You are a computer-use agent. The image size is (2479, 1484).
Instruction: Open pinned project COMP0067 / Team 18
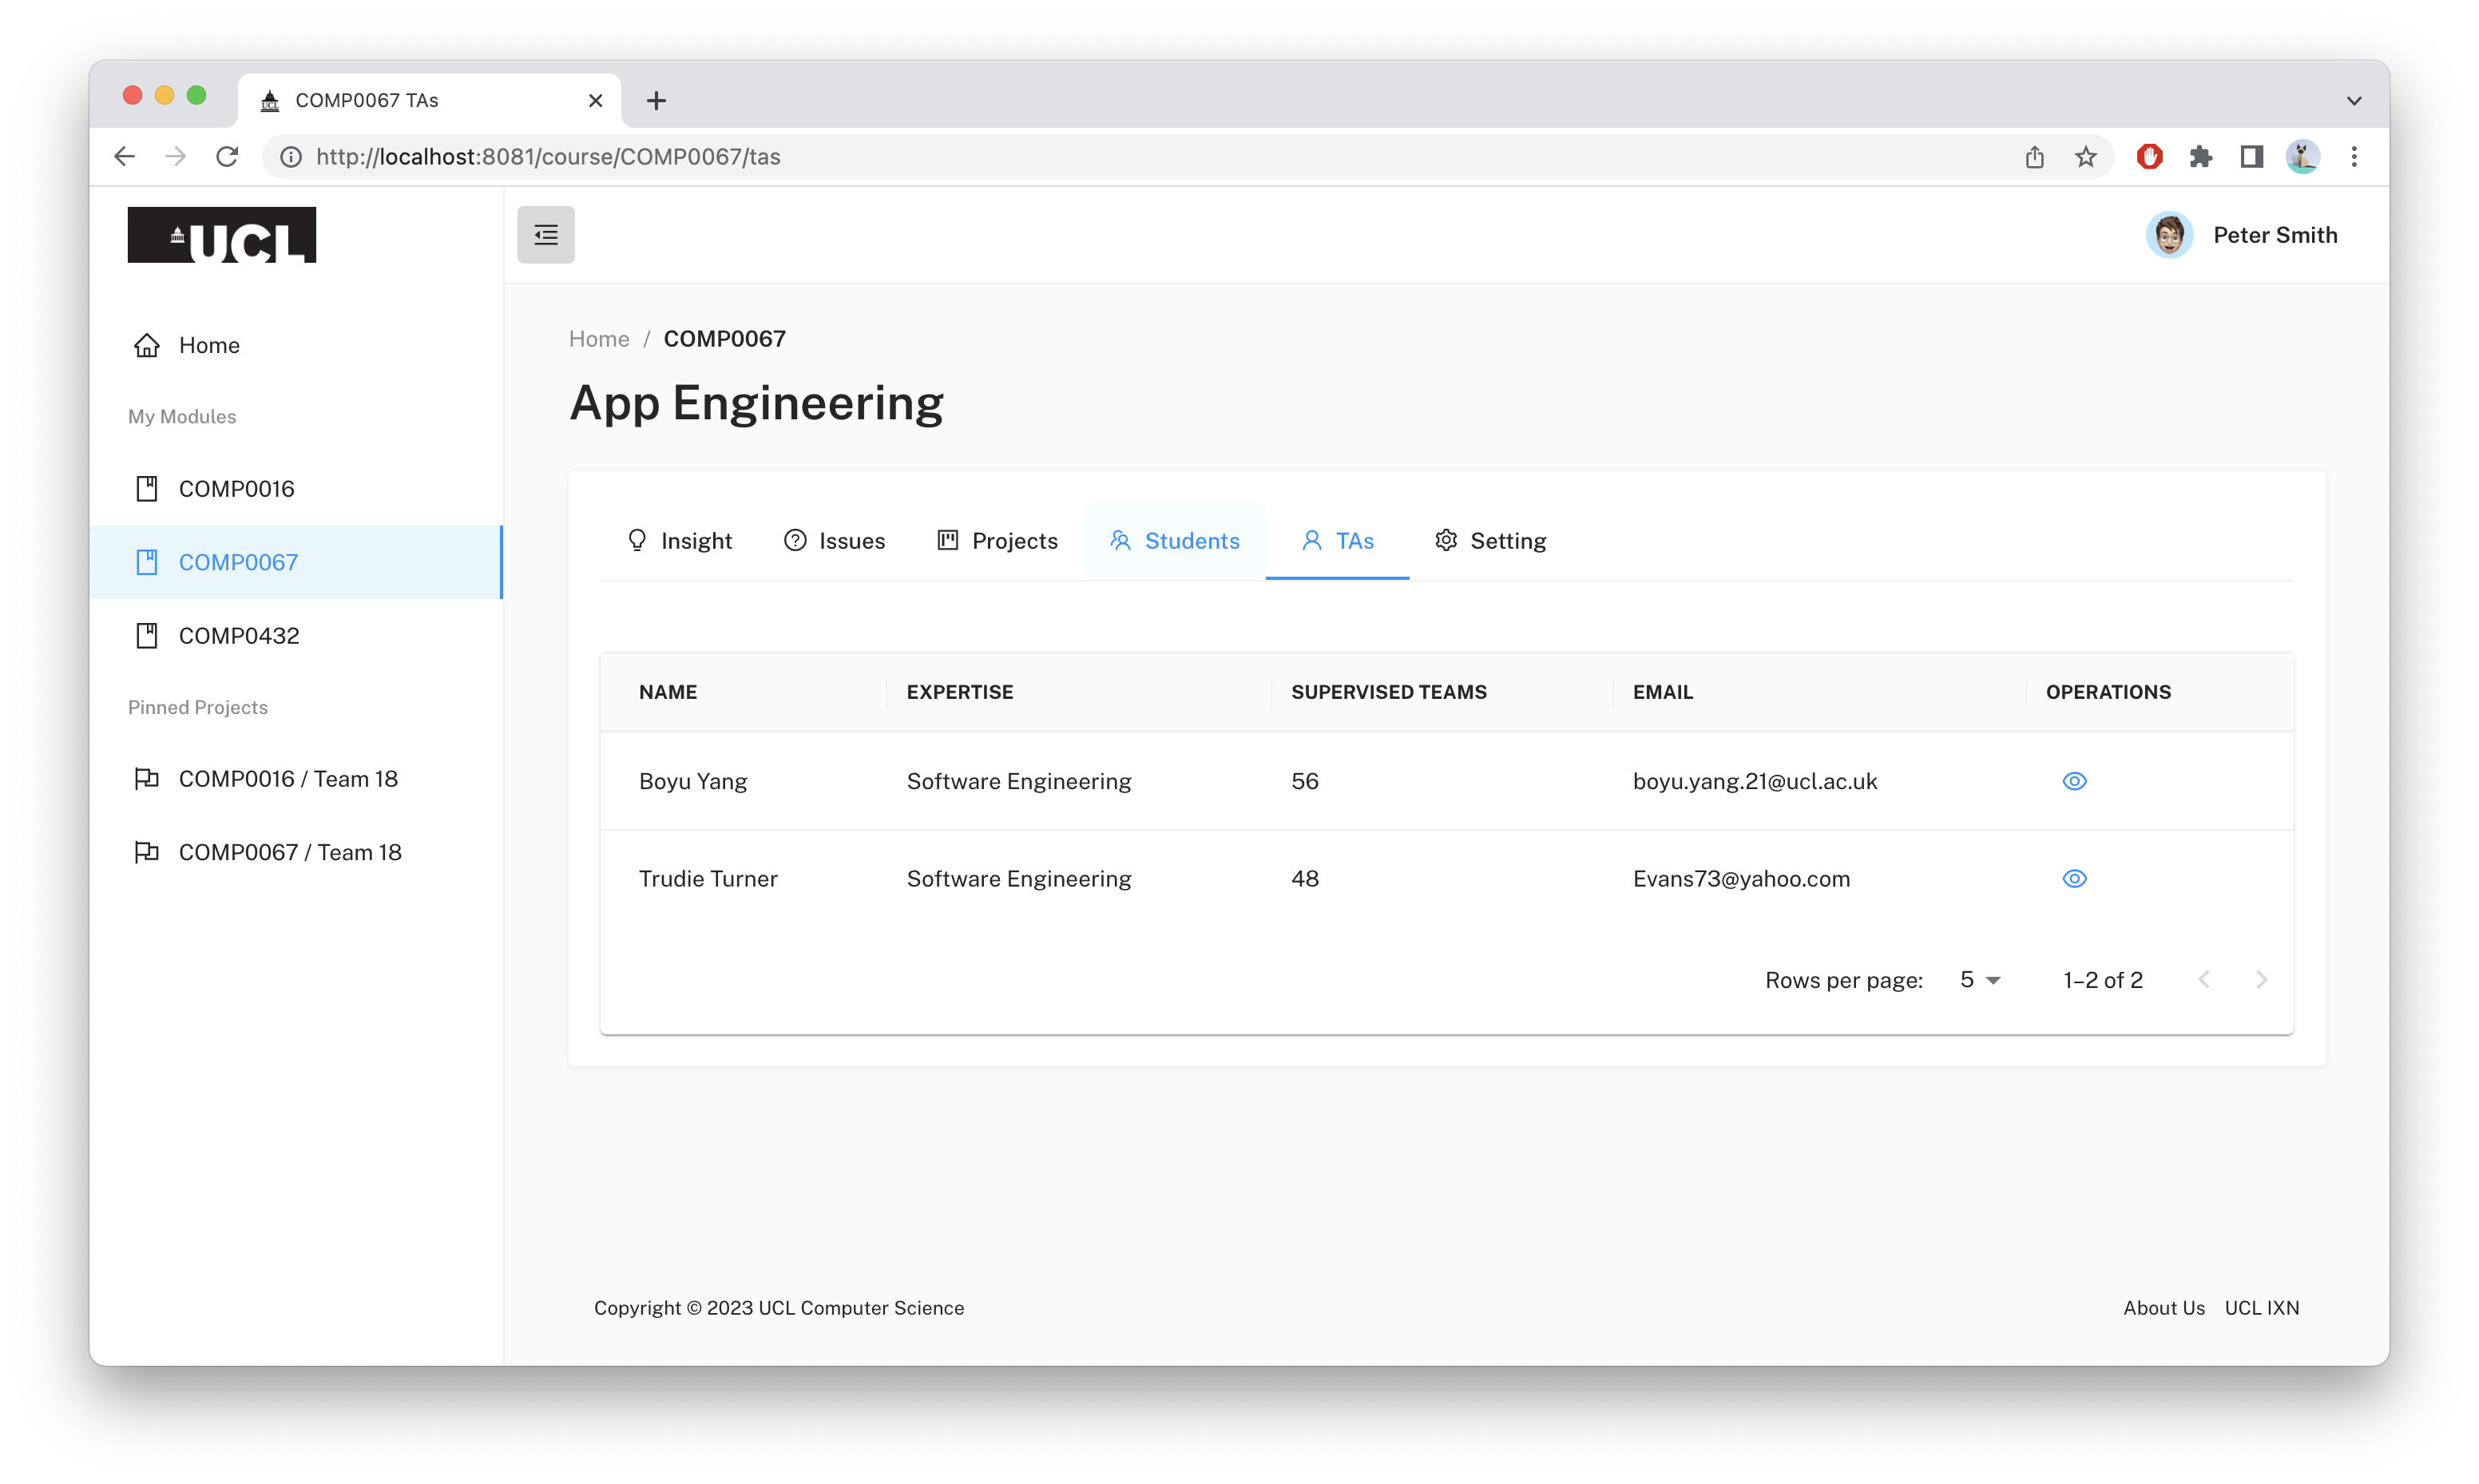(295, 852)
